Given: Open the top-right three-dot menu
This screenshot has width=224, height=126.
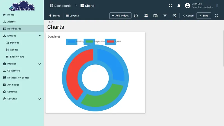Looking at the screenshot, I should 217,6.
